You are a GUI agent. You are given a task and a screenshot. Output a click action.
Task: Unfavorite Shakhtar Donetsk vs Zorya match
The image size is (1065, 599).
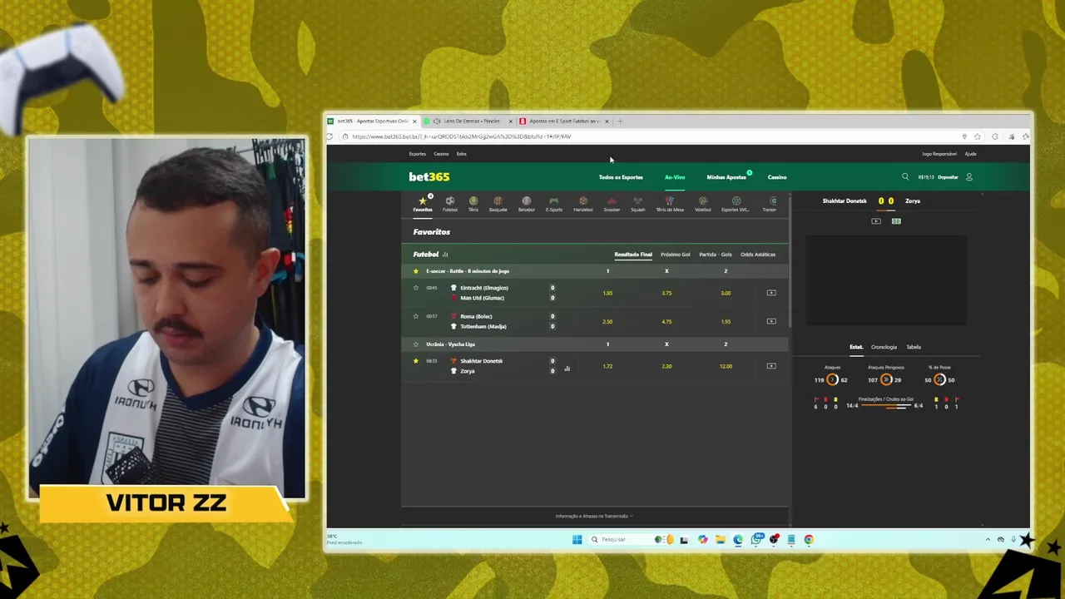[416, 361]
